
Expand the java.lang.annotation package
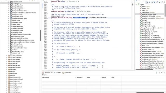[7, 56]
